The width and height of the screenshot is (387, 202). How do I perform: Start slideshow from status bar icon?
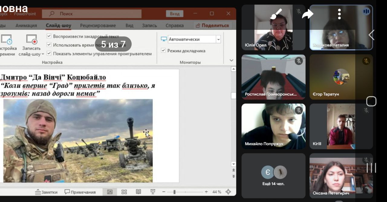click(153, 192)
